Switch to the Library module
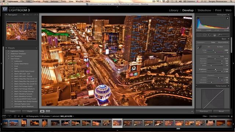The image size is (235, 132). tap(174, 10)
